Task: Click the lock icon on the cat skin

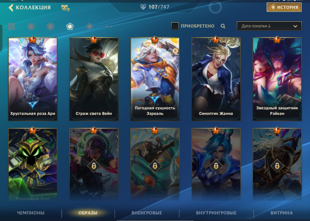Action: click(155, 166)
